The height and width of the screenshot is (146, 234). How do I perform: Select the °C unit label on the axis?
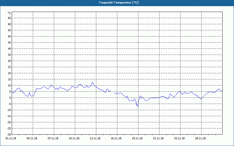[x=9, y=13]
